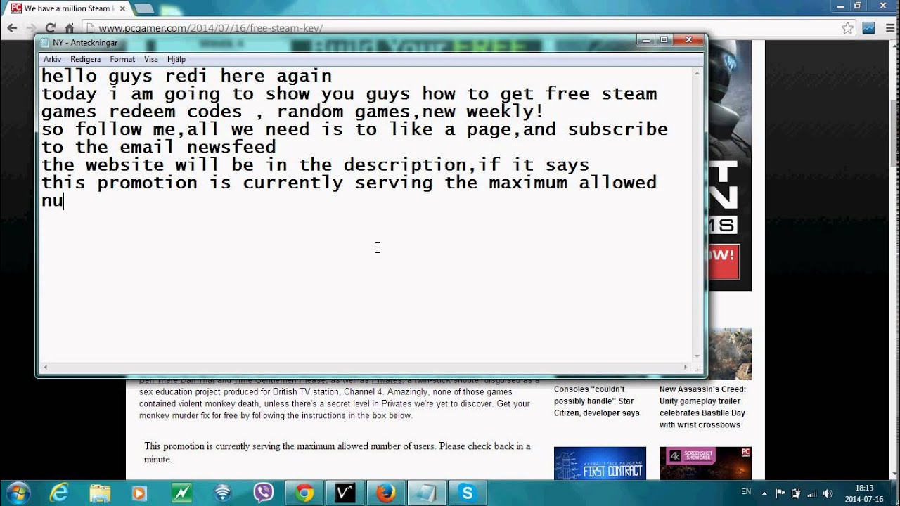Viewport: 900px width, 506px height.
Task: Open the Arkiv menu in Notepad
Action: tap(52, 59)
